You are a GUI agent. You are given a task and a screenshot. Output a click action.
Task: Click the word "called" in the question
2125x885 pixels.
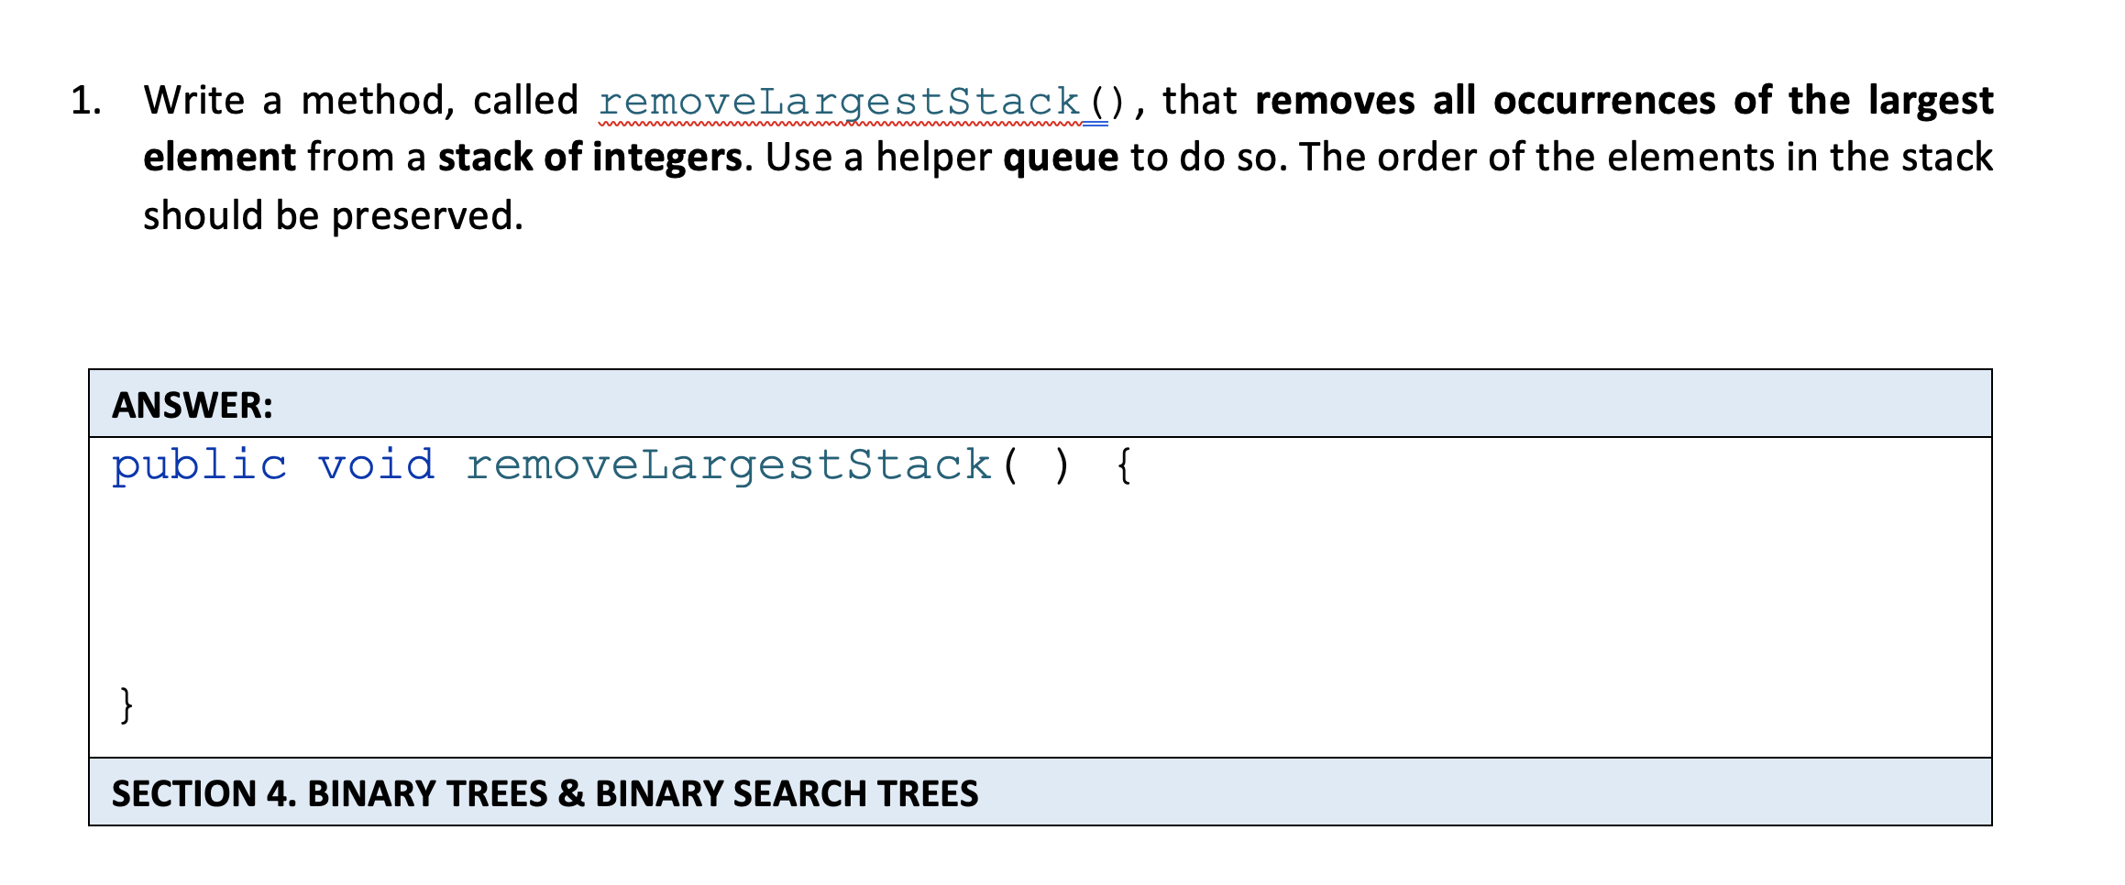click(526, 101)
